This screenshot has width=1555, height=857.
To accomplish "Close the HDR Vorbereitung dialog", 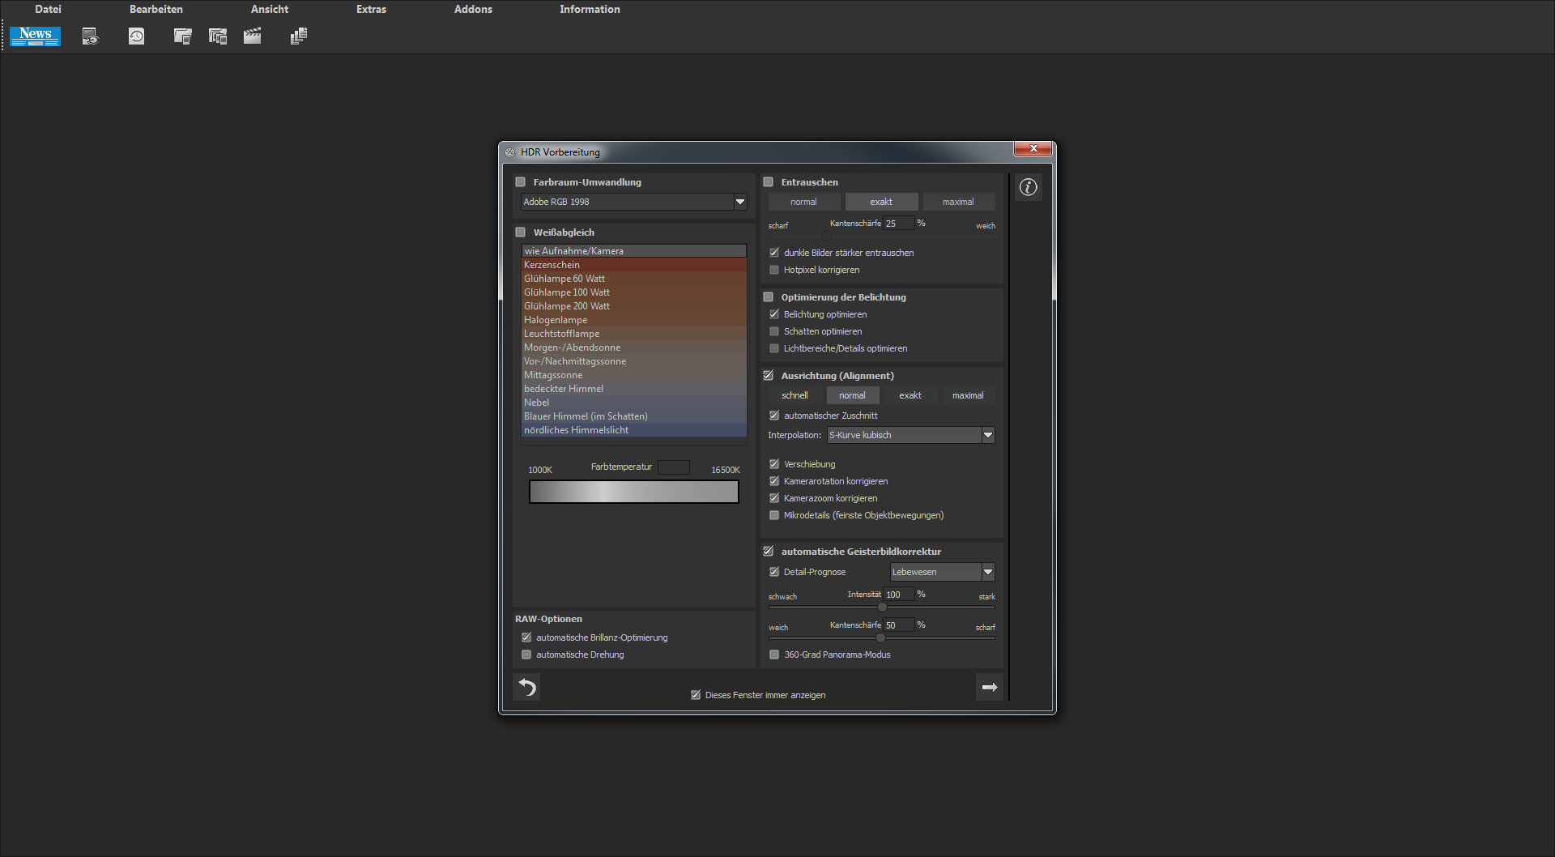I will [1033, 148].
